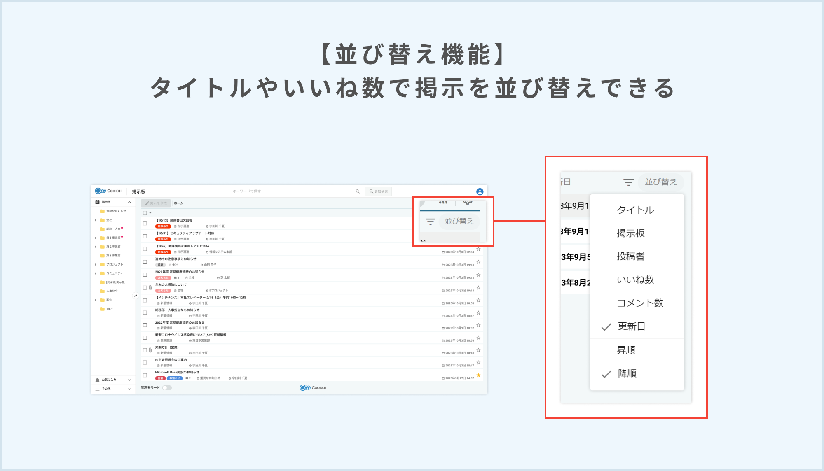
Task: Click the sidebar collapse swap-arrows icon
Action: [x=135, y=296]
